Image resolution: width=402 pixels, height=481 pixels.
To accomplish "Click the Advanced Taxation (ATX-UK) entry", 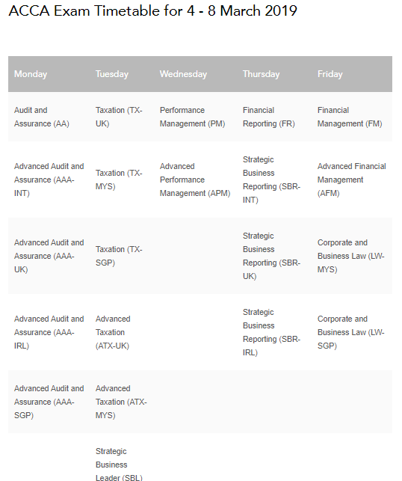I will pyautogui.click(x=113, y=333).
